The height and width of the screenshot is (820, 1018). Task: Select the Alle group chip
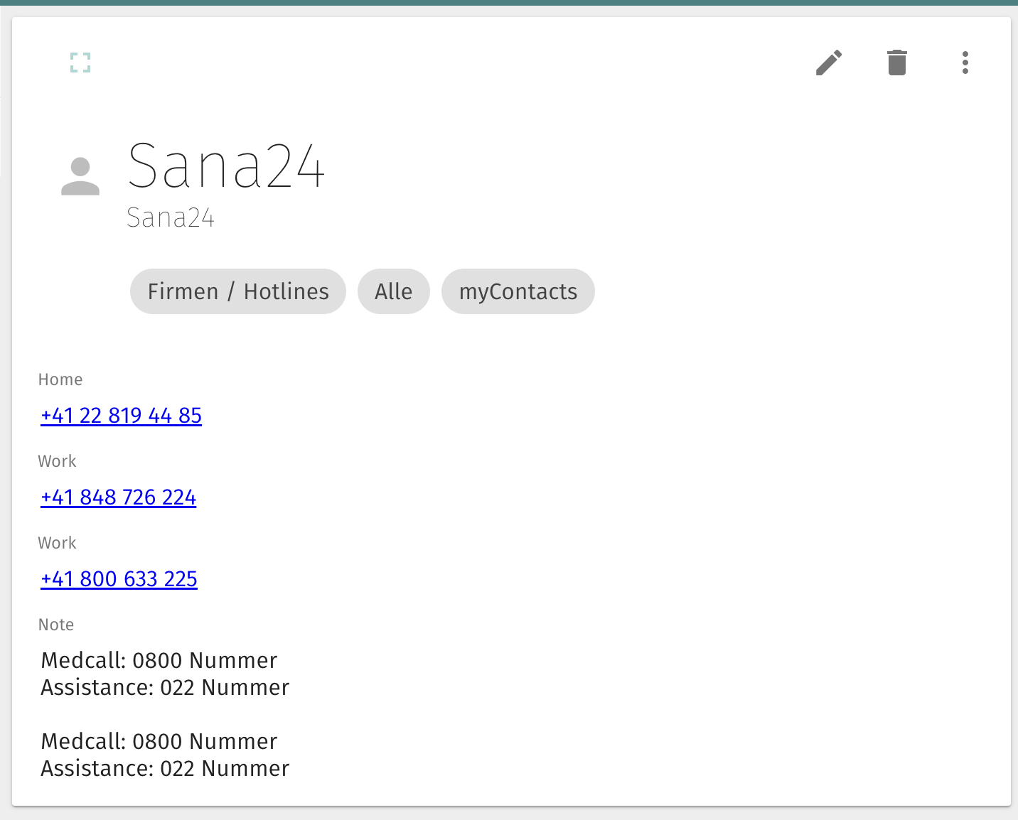coord(393,291)
